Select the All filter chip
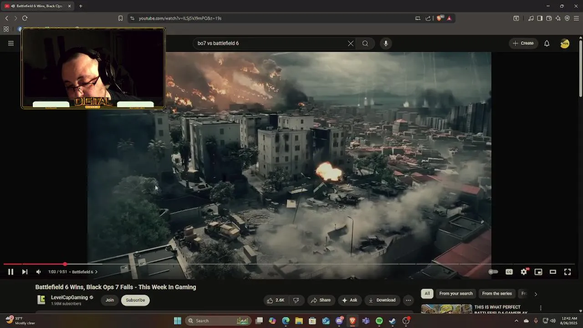This screenshot has height=328, width=583. point(427,294)
